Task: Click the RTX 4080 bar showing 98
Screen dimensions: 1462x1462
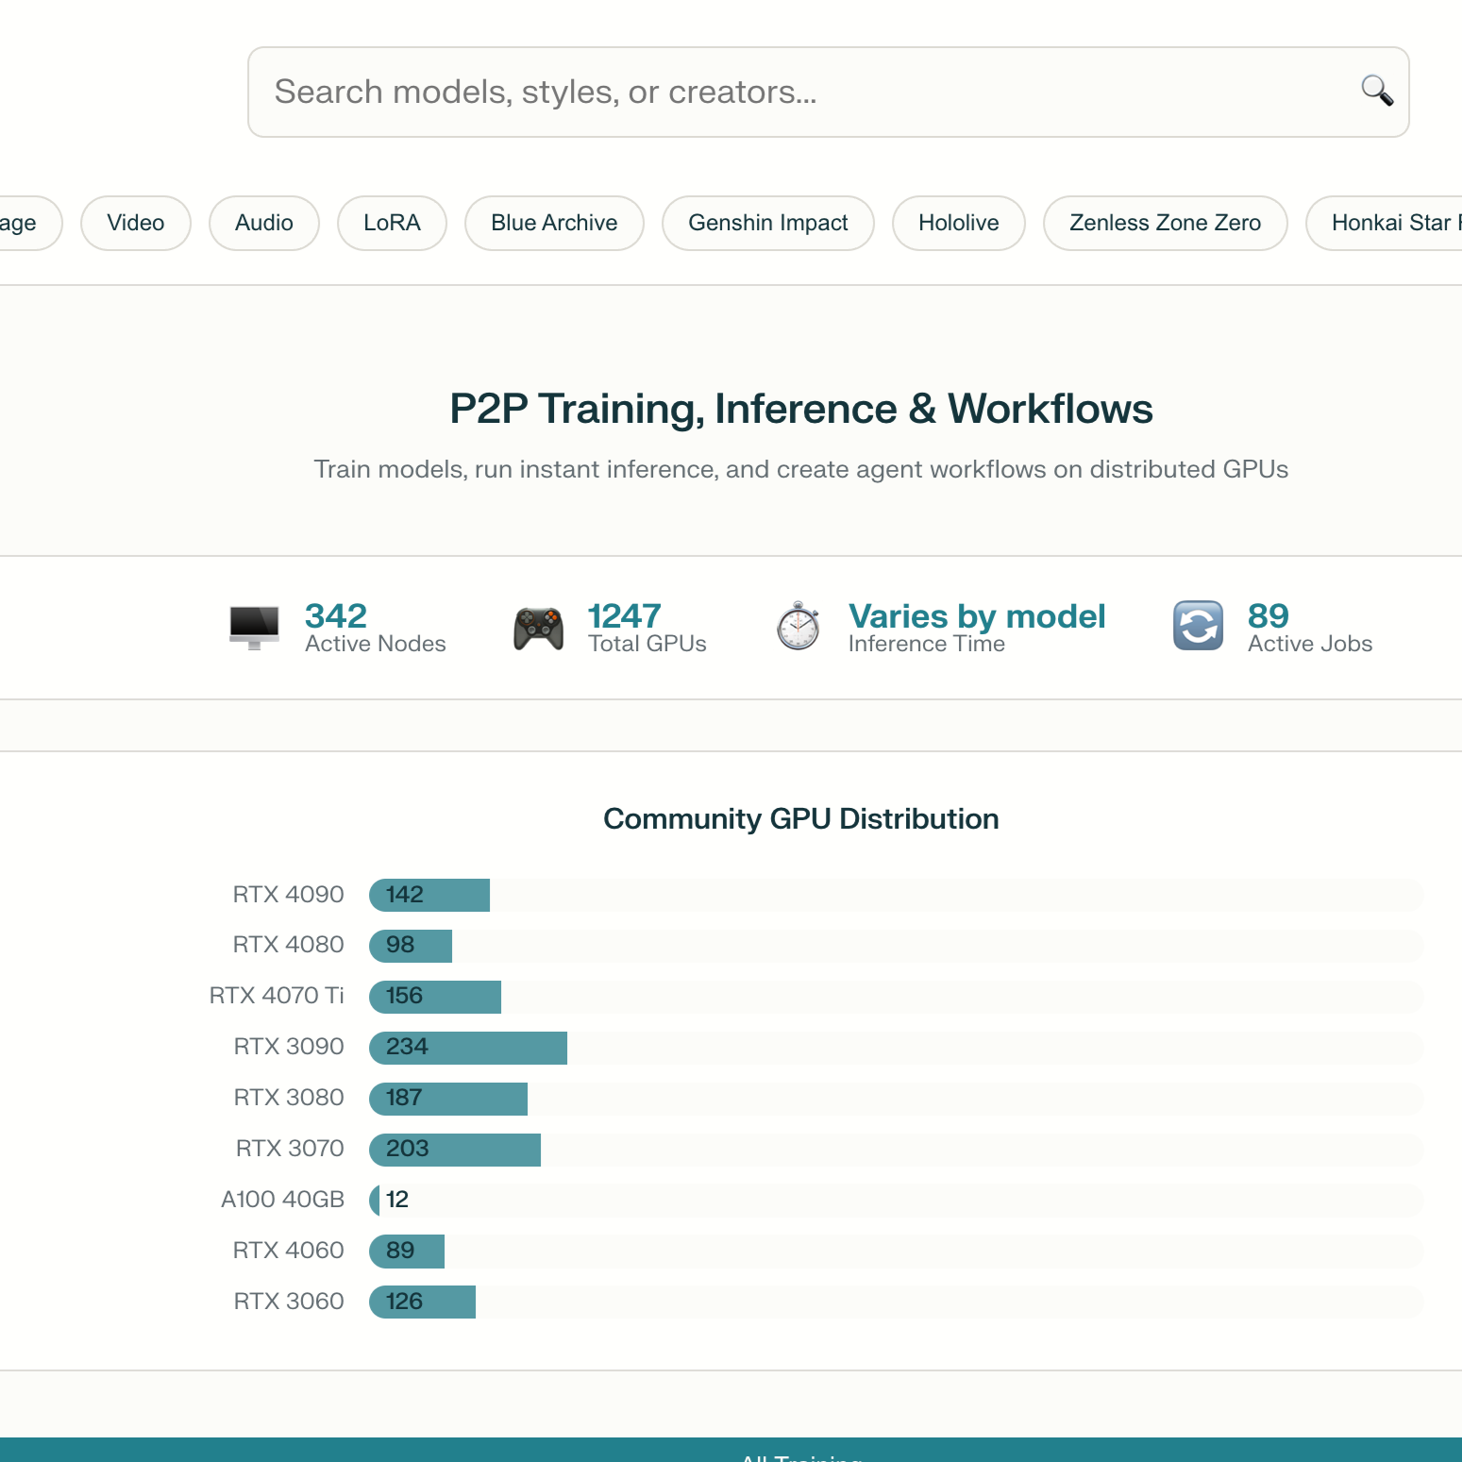Action: coord(411,946)
